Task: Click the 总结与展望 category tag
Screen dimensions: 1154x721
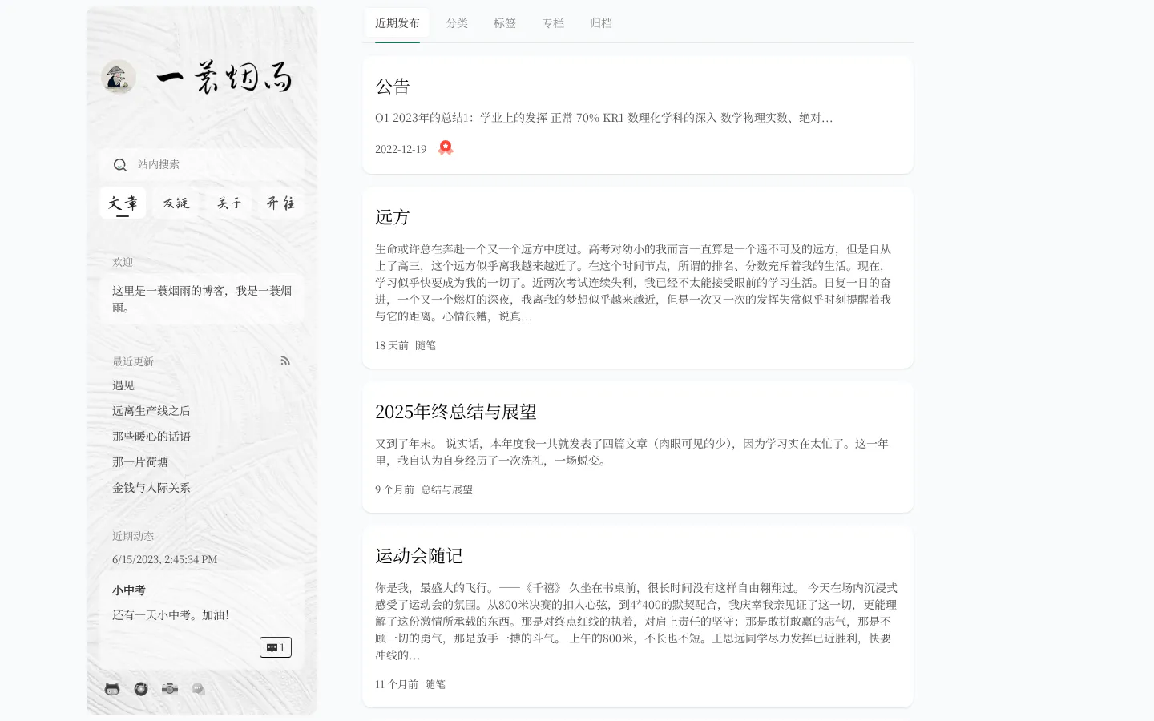Action: click(447, 489)
